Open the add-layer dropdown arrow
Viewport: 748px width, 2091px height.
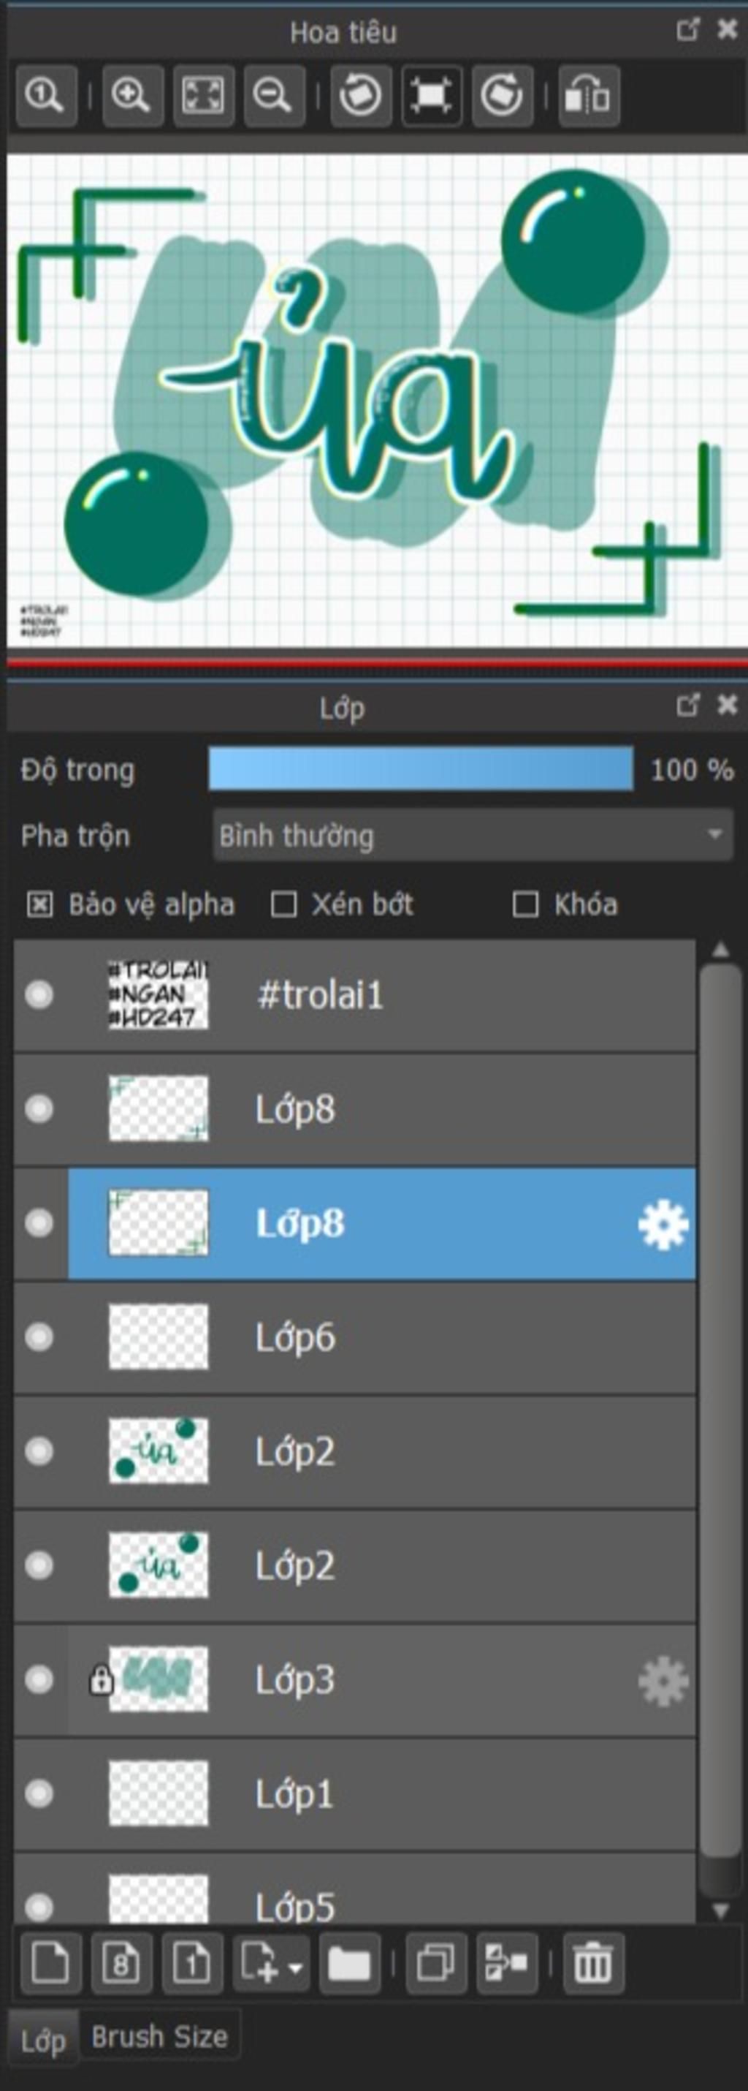(x=296, y=1967)
